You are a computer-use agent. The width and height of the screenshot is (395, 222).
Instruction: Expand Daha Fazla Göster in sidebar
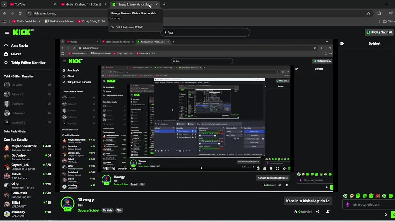(x=15, y=131)
